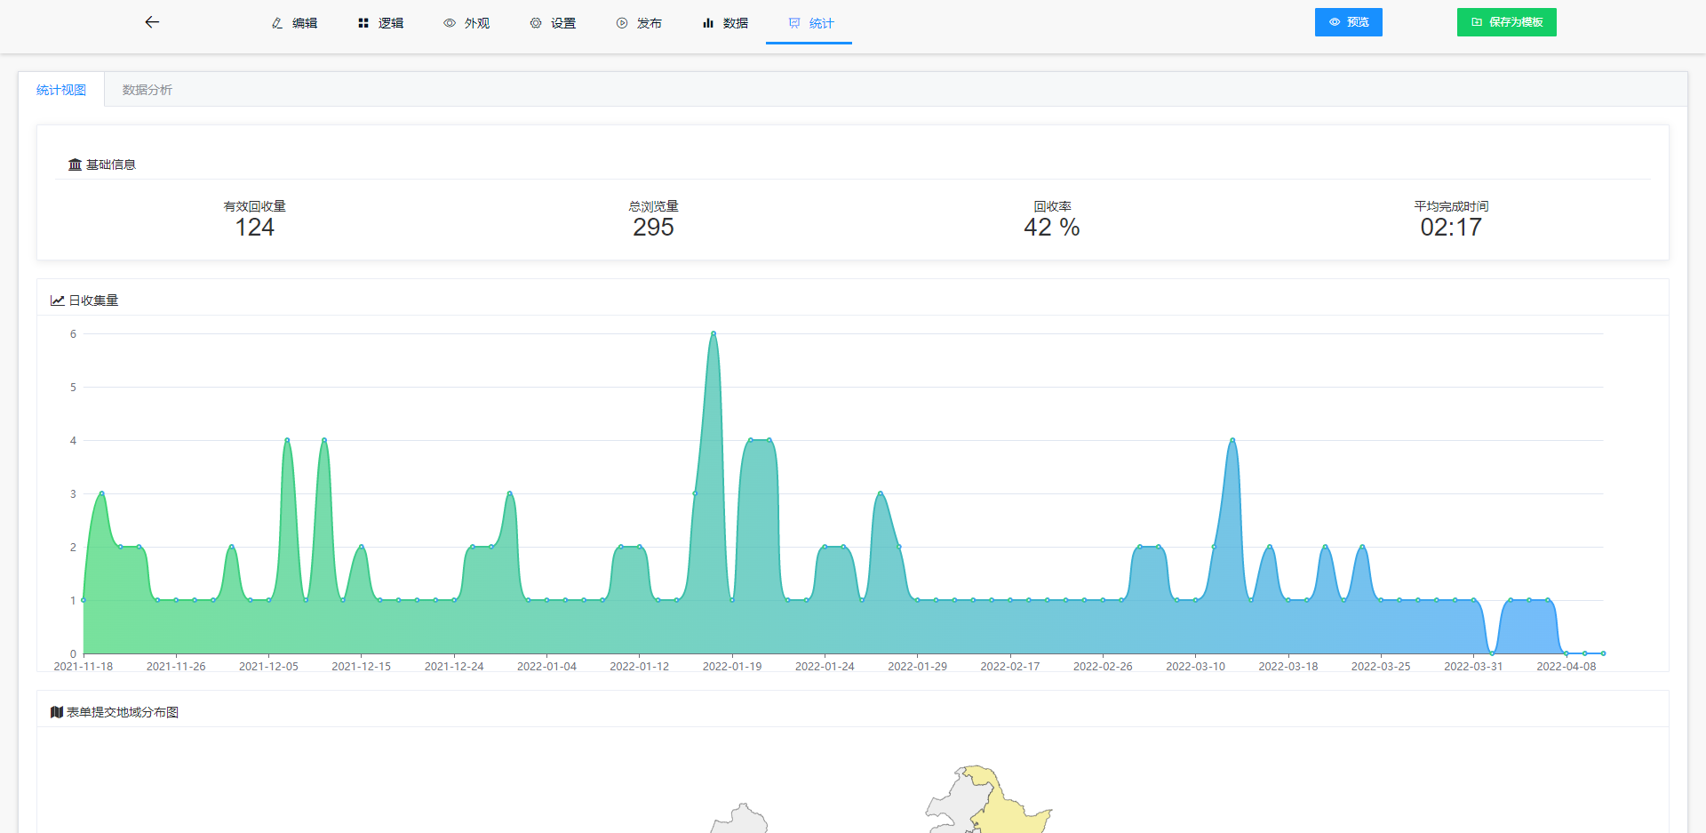Open the 设置 settings tab

(553, 23)
